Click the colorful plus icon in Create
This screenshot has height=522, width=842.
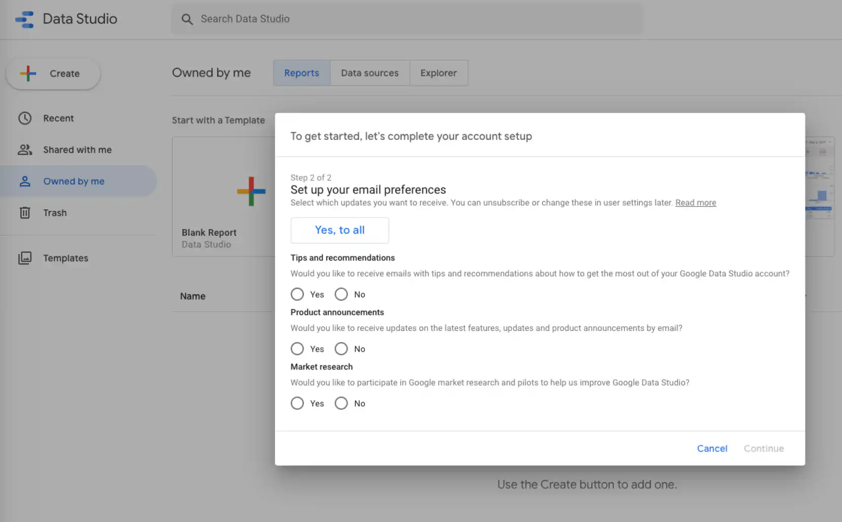28,73
